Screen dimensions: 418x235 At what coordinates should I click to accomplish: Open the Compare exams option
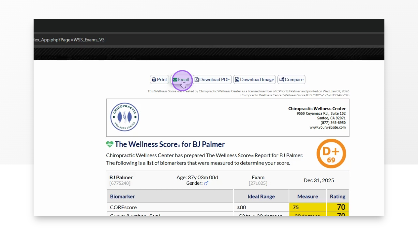click(291, 80)
